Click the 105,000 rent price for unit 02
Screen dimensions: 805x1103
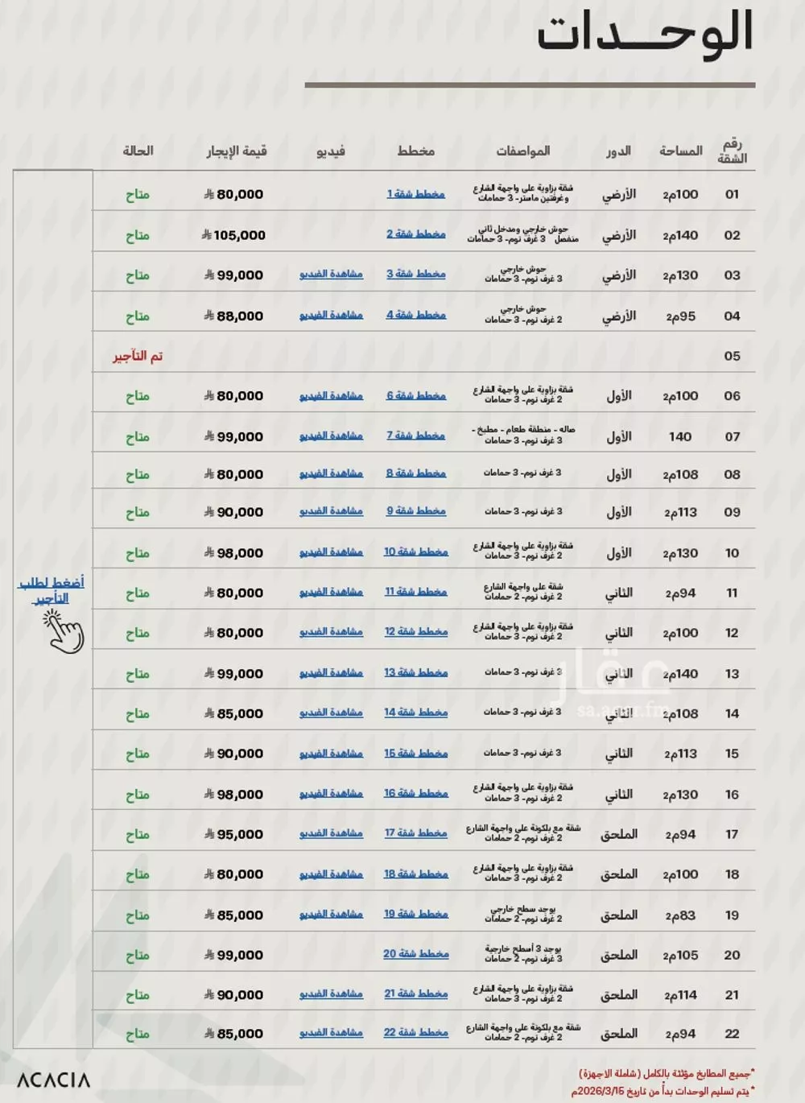(x=233, y=235)
